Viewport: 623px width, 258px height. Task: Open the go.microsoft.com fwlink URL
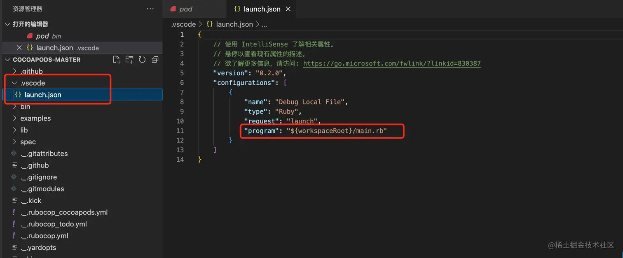click(x=392, y=63)
